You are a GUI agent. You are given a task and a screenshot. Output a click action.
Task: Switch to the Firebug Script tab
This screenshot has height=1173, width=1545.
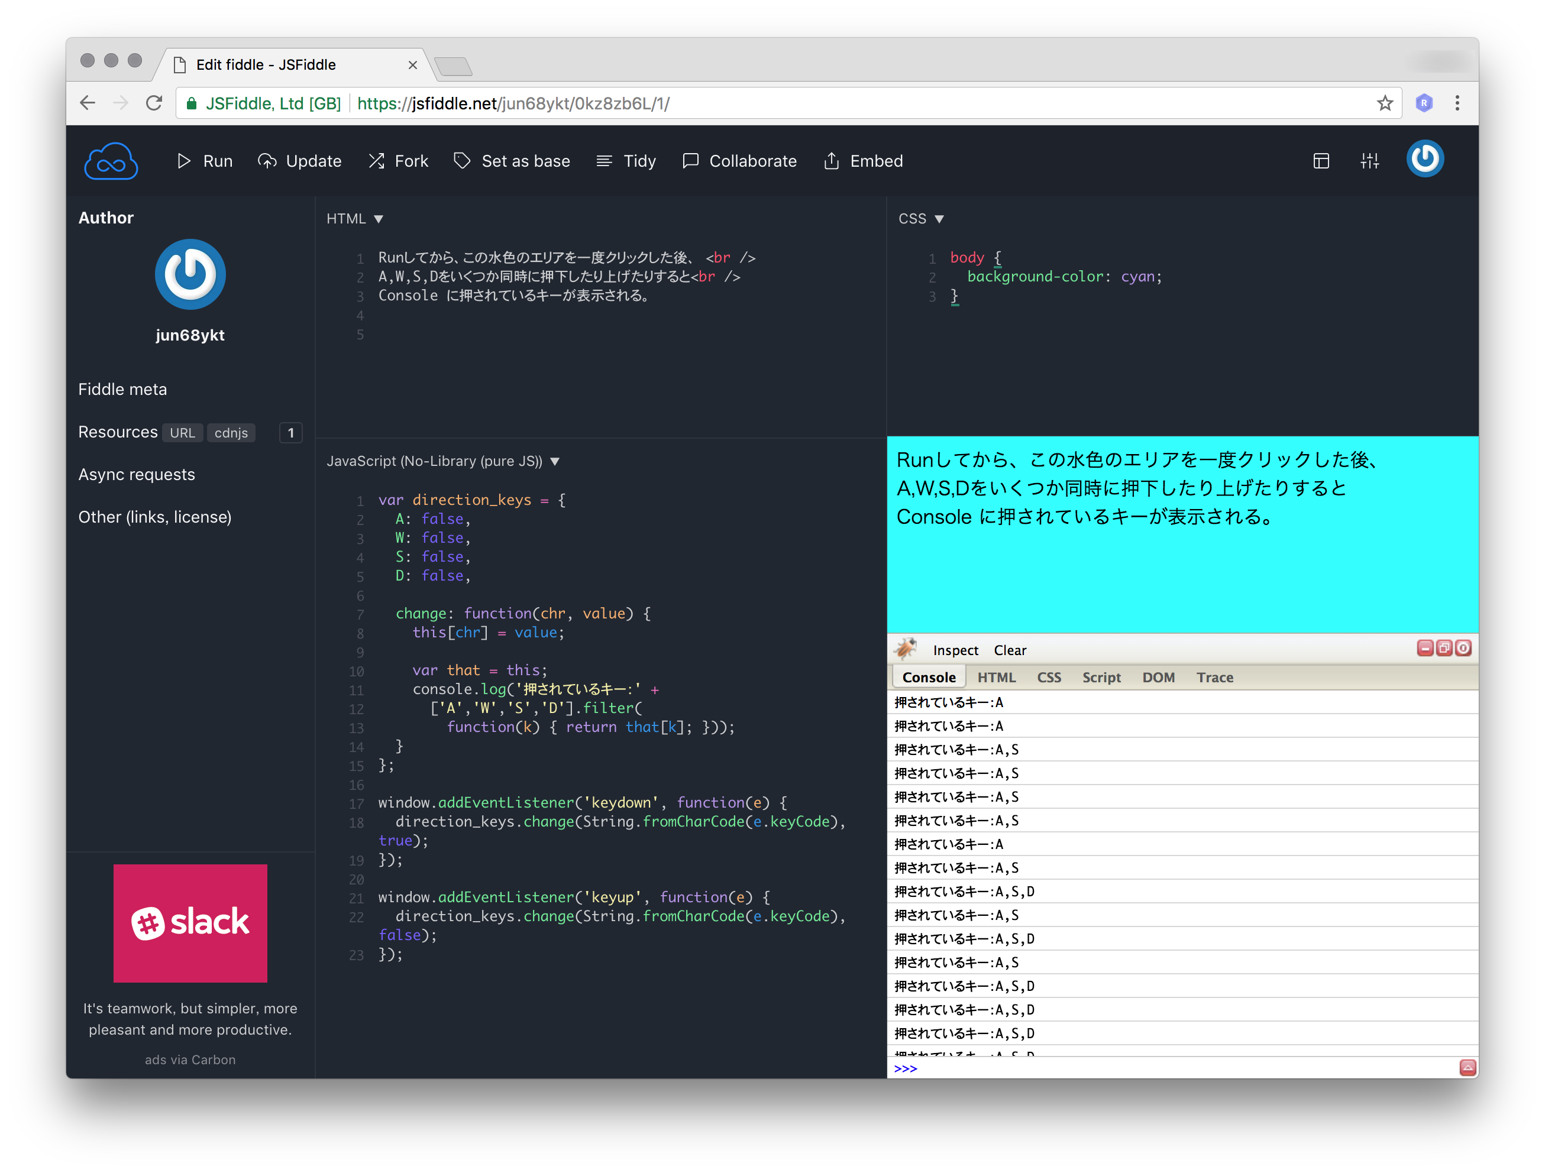tap(1101, 678)
